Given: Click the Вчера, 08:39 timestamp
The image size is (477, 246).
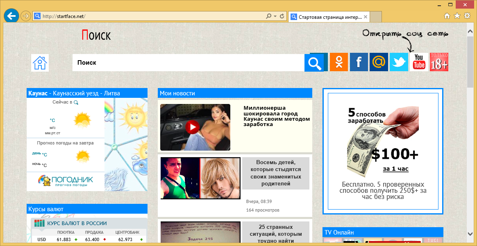Looking at the screenshot, I should click(x=259, y=201).
